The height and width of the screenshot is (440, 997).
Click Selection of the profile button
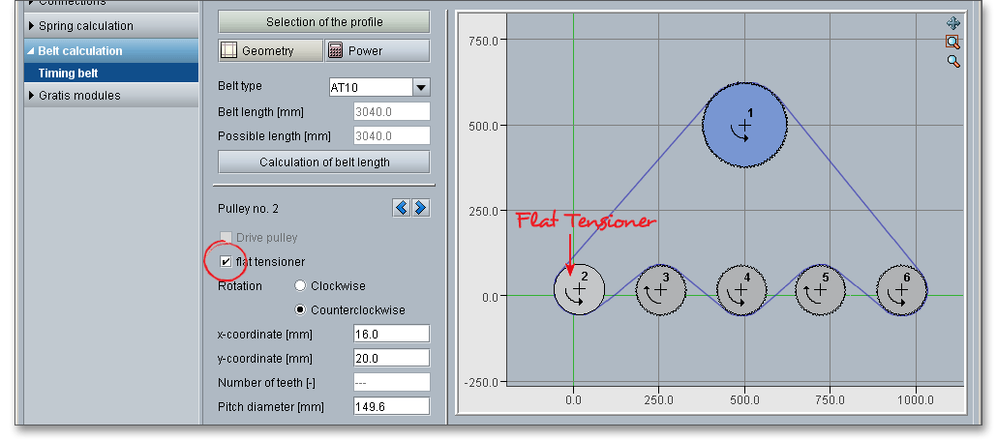324,22
